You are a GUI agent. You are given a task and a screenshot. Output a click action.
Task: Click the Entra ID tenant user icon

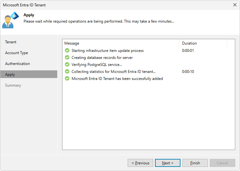click(11, 20)
